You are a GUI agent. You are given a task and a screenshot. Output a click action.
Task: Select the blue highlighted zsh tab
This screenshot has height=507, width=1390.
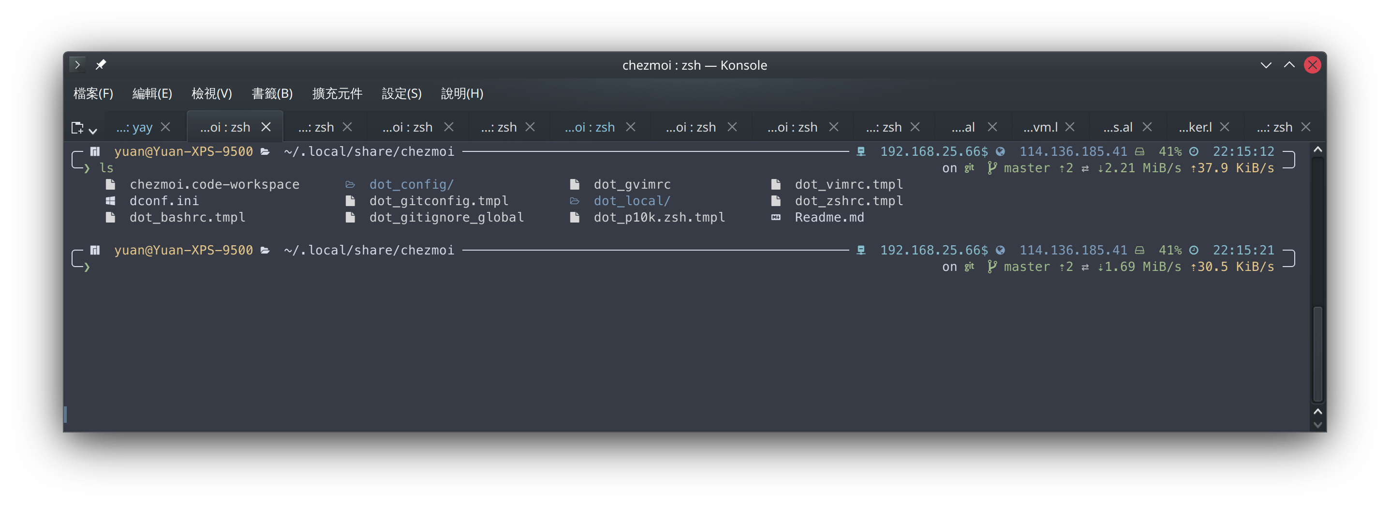589,127
